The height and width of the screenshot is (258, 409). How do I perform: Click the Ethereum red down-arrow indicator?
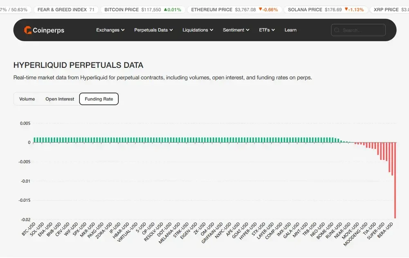(x=260, y=9)
